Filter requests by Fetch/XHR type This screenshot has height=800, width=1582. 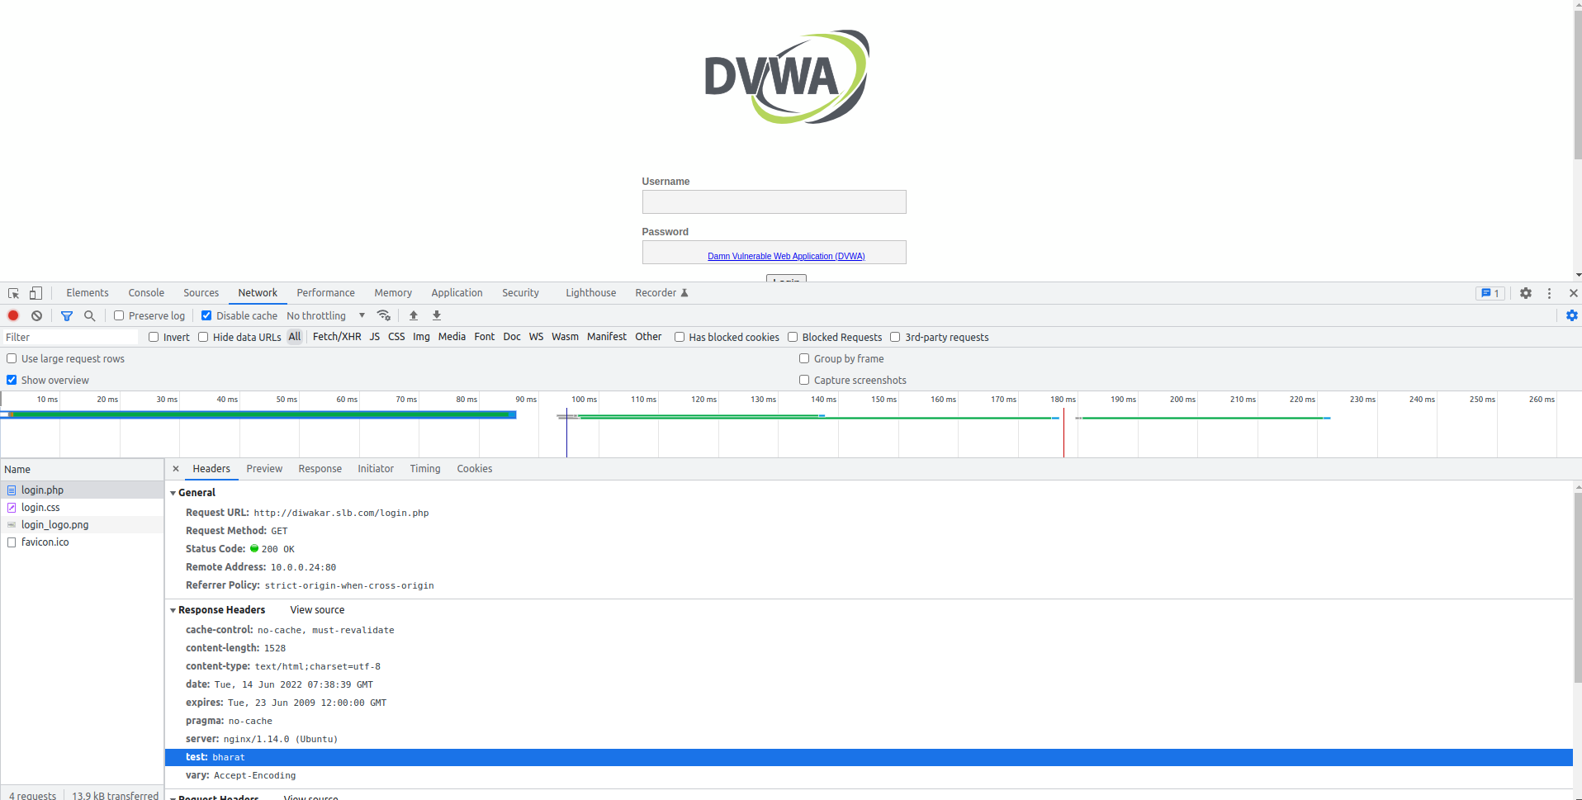coord(337,337)
